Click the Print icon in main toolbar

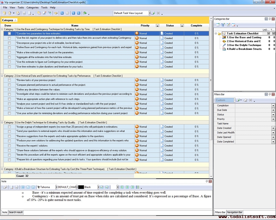[x=24, y=13]
